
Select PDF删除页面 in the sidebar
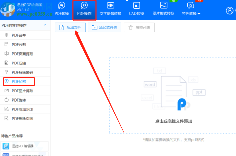pyautogui.click(x=25, y=118)
